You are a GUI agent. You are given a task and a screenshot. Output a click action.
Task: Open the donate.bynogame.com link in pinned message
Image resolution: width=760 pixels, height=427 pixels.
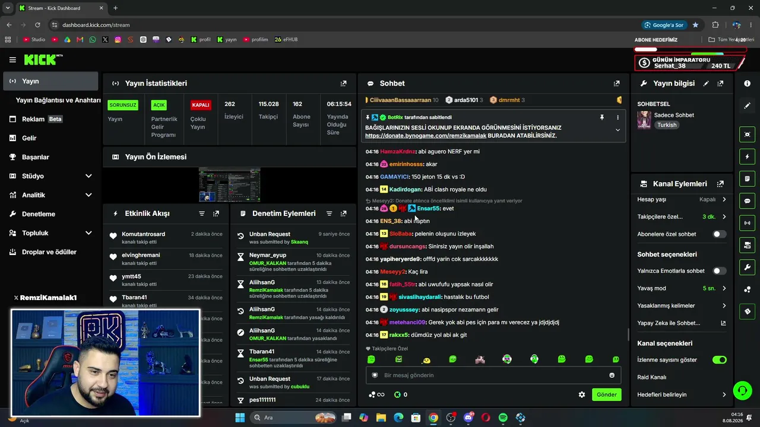426,136
